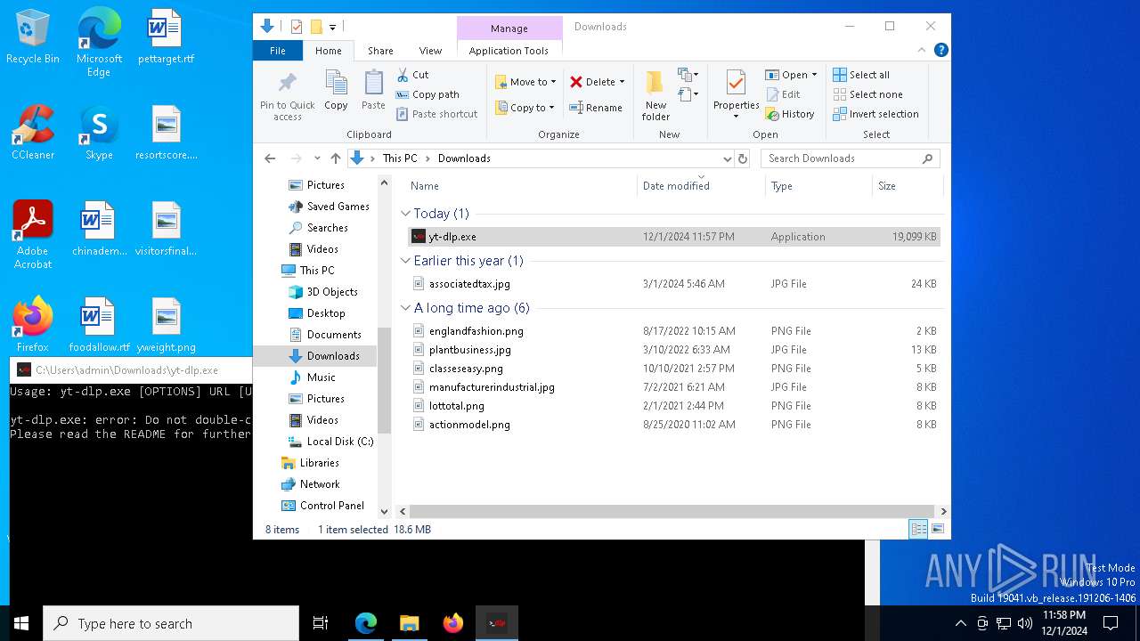Image resolution: width=1140 pixels, height=641 pixels.
Task: Open the Copy to dropdown
Action: coord(525,108)
